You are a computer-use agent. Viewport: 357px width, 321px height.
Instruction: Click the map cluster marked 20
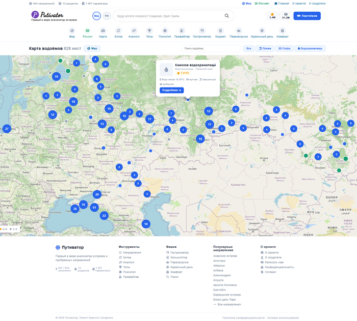pos(97,194)
